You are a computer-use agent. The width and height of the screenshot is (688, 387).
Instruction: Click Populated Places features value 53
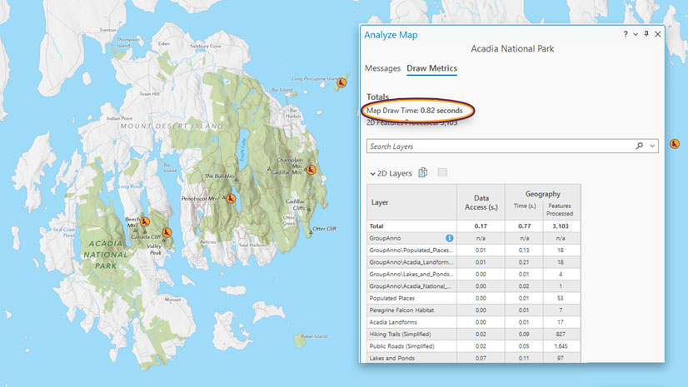click(561, 298)
